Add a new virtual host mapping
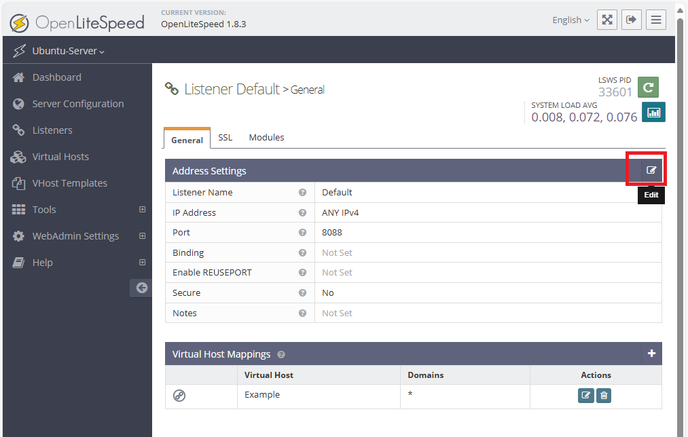Viewport: 688px width, 437px height. (x=651, y=354)
